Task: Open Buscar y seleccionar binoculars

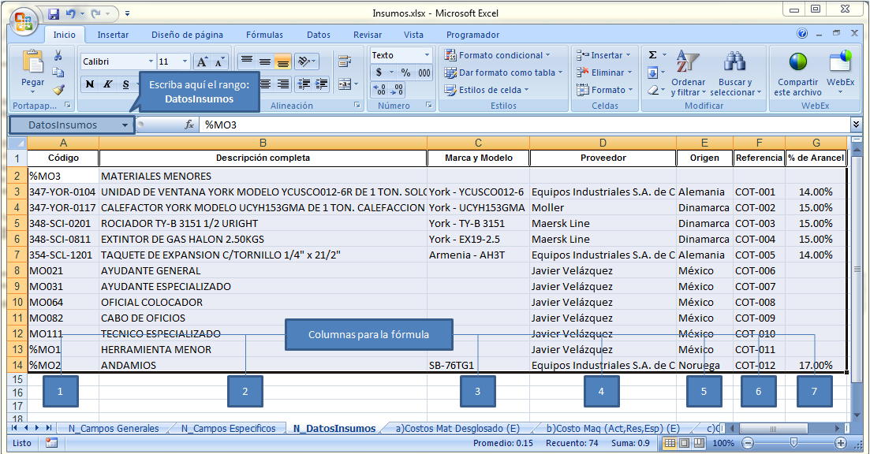Action: pyautogui.click(x=735, y=73)
